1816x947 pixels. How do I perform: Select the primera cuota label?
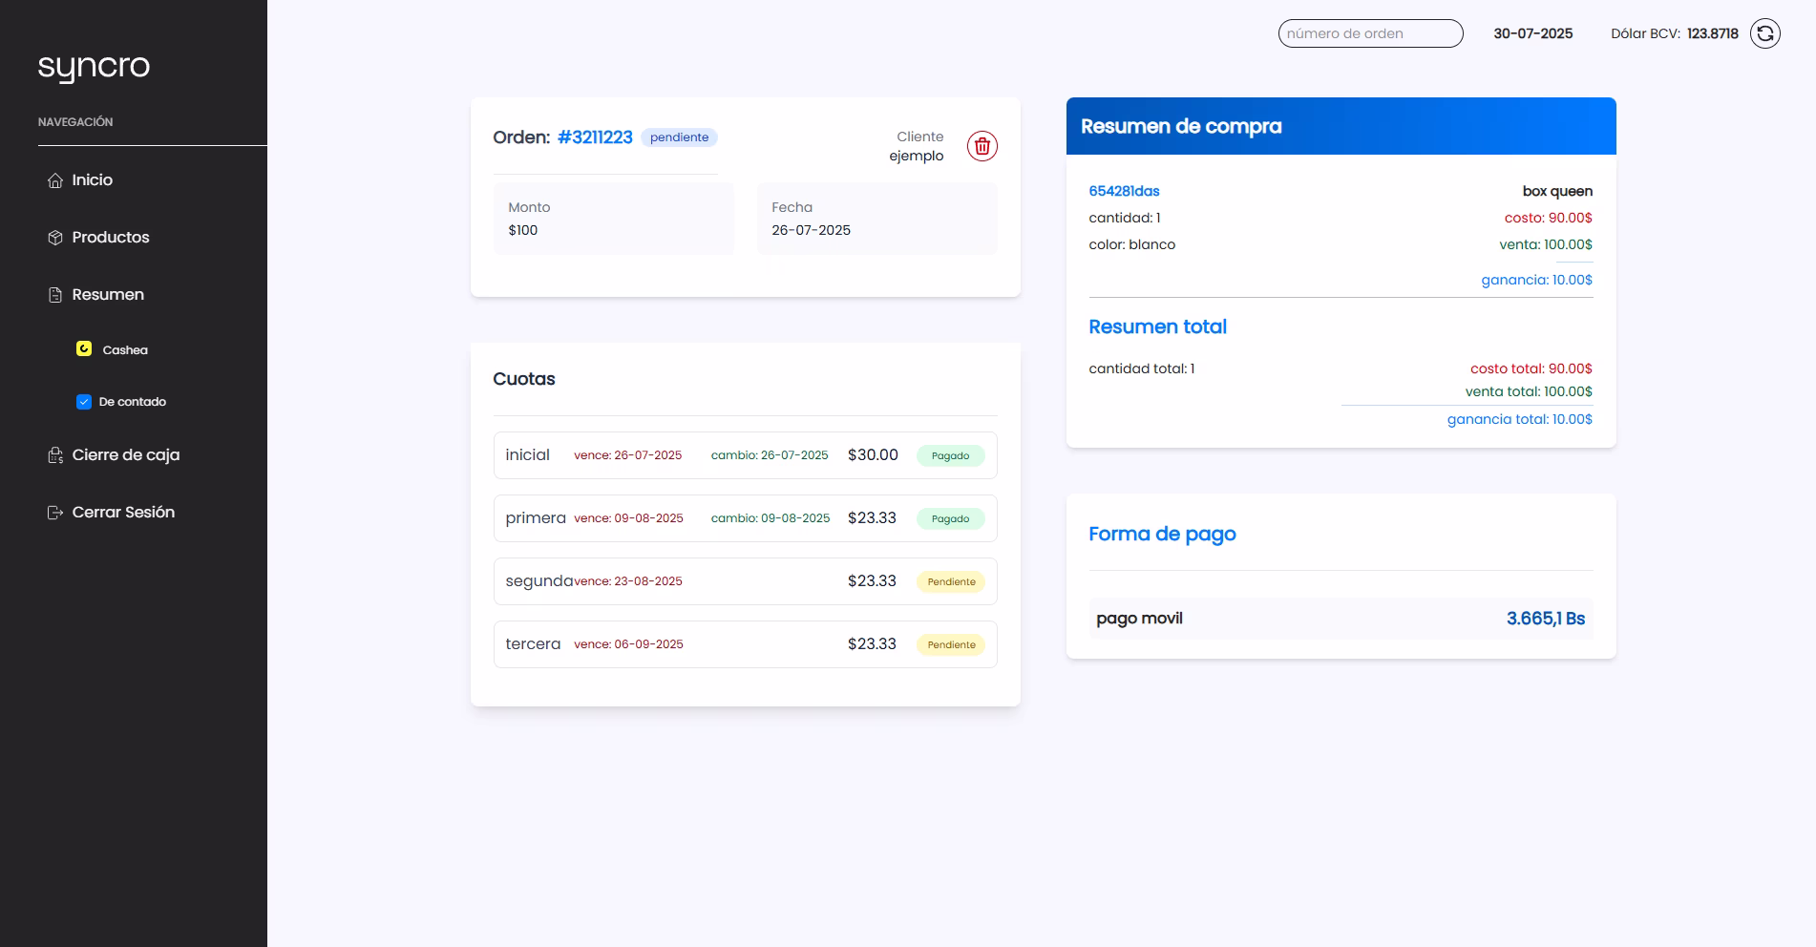click(536, 518)
